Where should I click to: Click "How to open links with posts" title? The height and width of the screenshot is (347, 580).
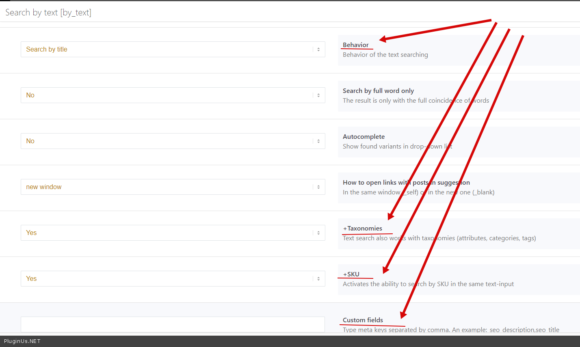pos(406,183)
